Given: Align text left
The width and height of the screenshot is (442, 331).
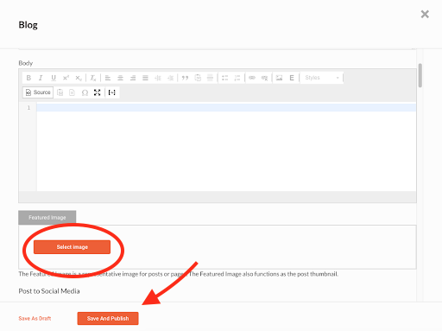Looking at the screenshot, I should pos(108,78).
